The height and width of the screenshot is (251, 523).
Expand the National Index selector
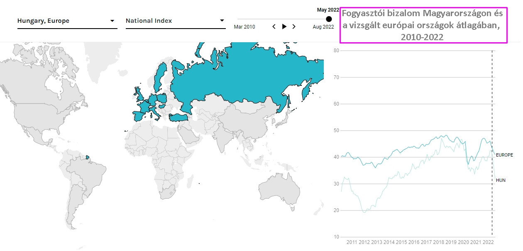pos(174,21)
